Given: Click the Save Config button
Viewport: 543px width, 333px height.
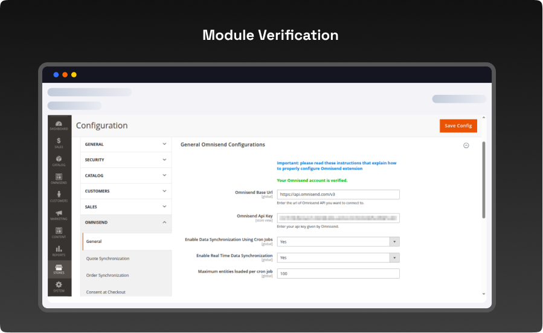Looking at the screenshot, I should point(458,126).
